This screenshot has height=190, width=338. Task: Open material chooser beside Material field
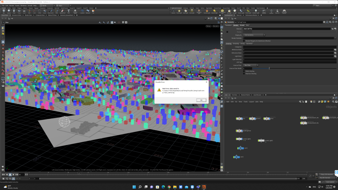click(335, 29)
